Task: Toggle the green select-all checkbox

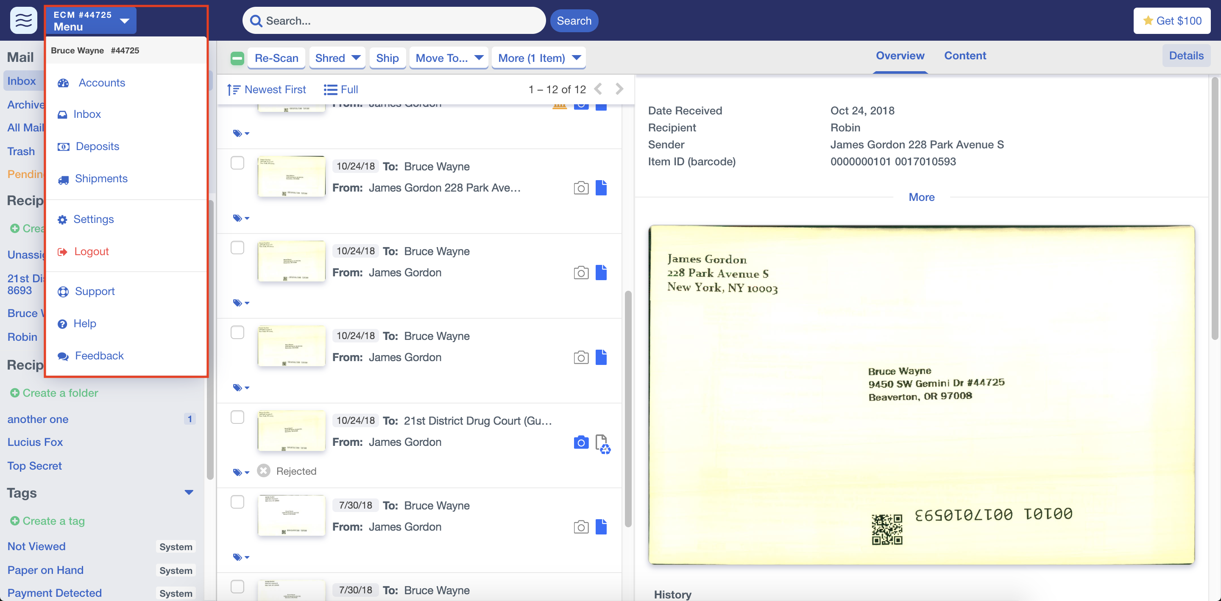Action: [237, 58]
